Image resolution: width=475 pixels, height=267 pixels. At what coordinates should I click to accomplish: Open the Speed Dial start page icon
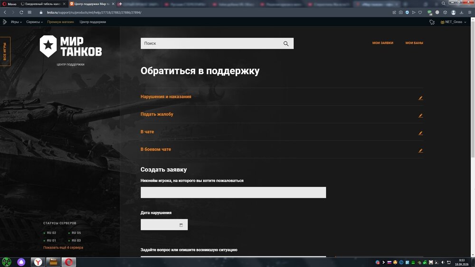[x=29, y=12]
